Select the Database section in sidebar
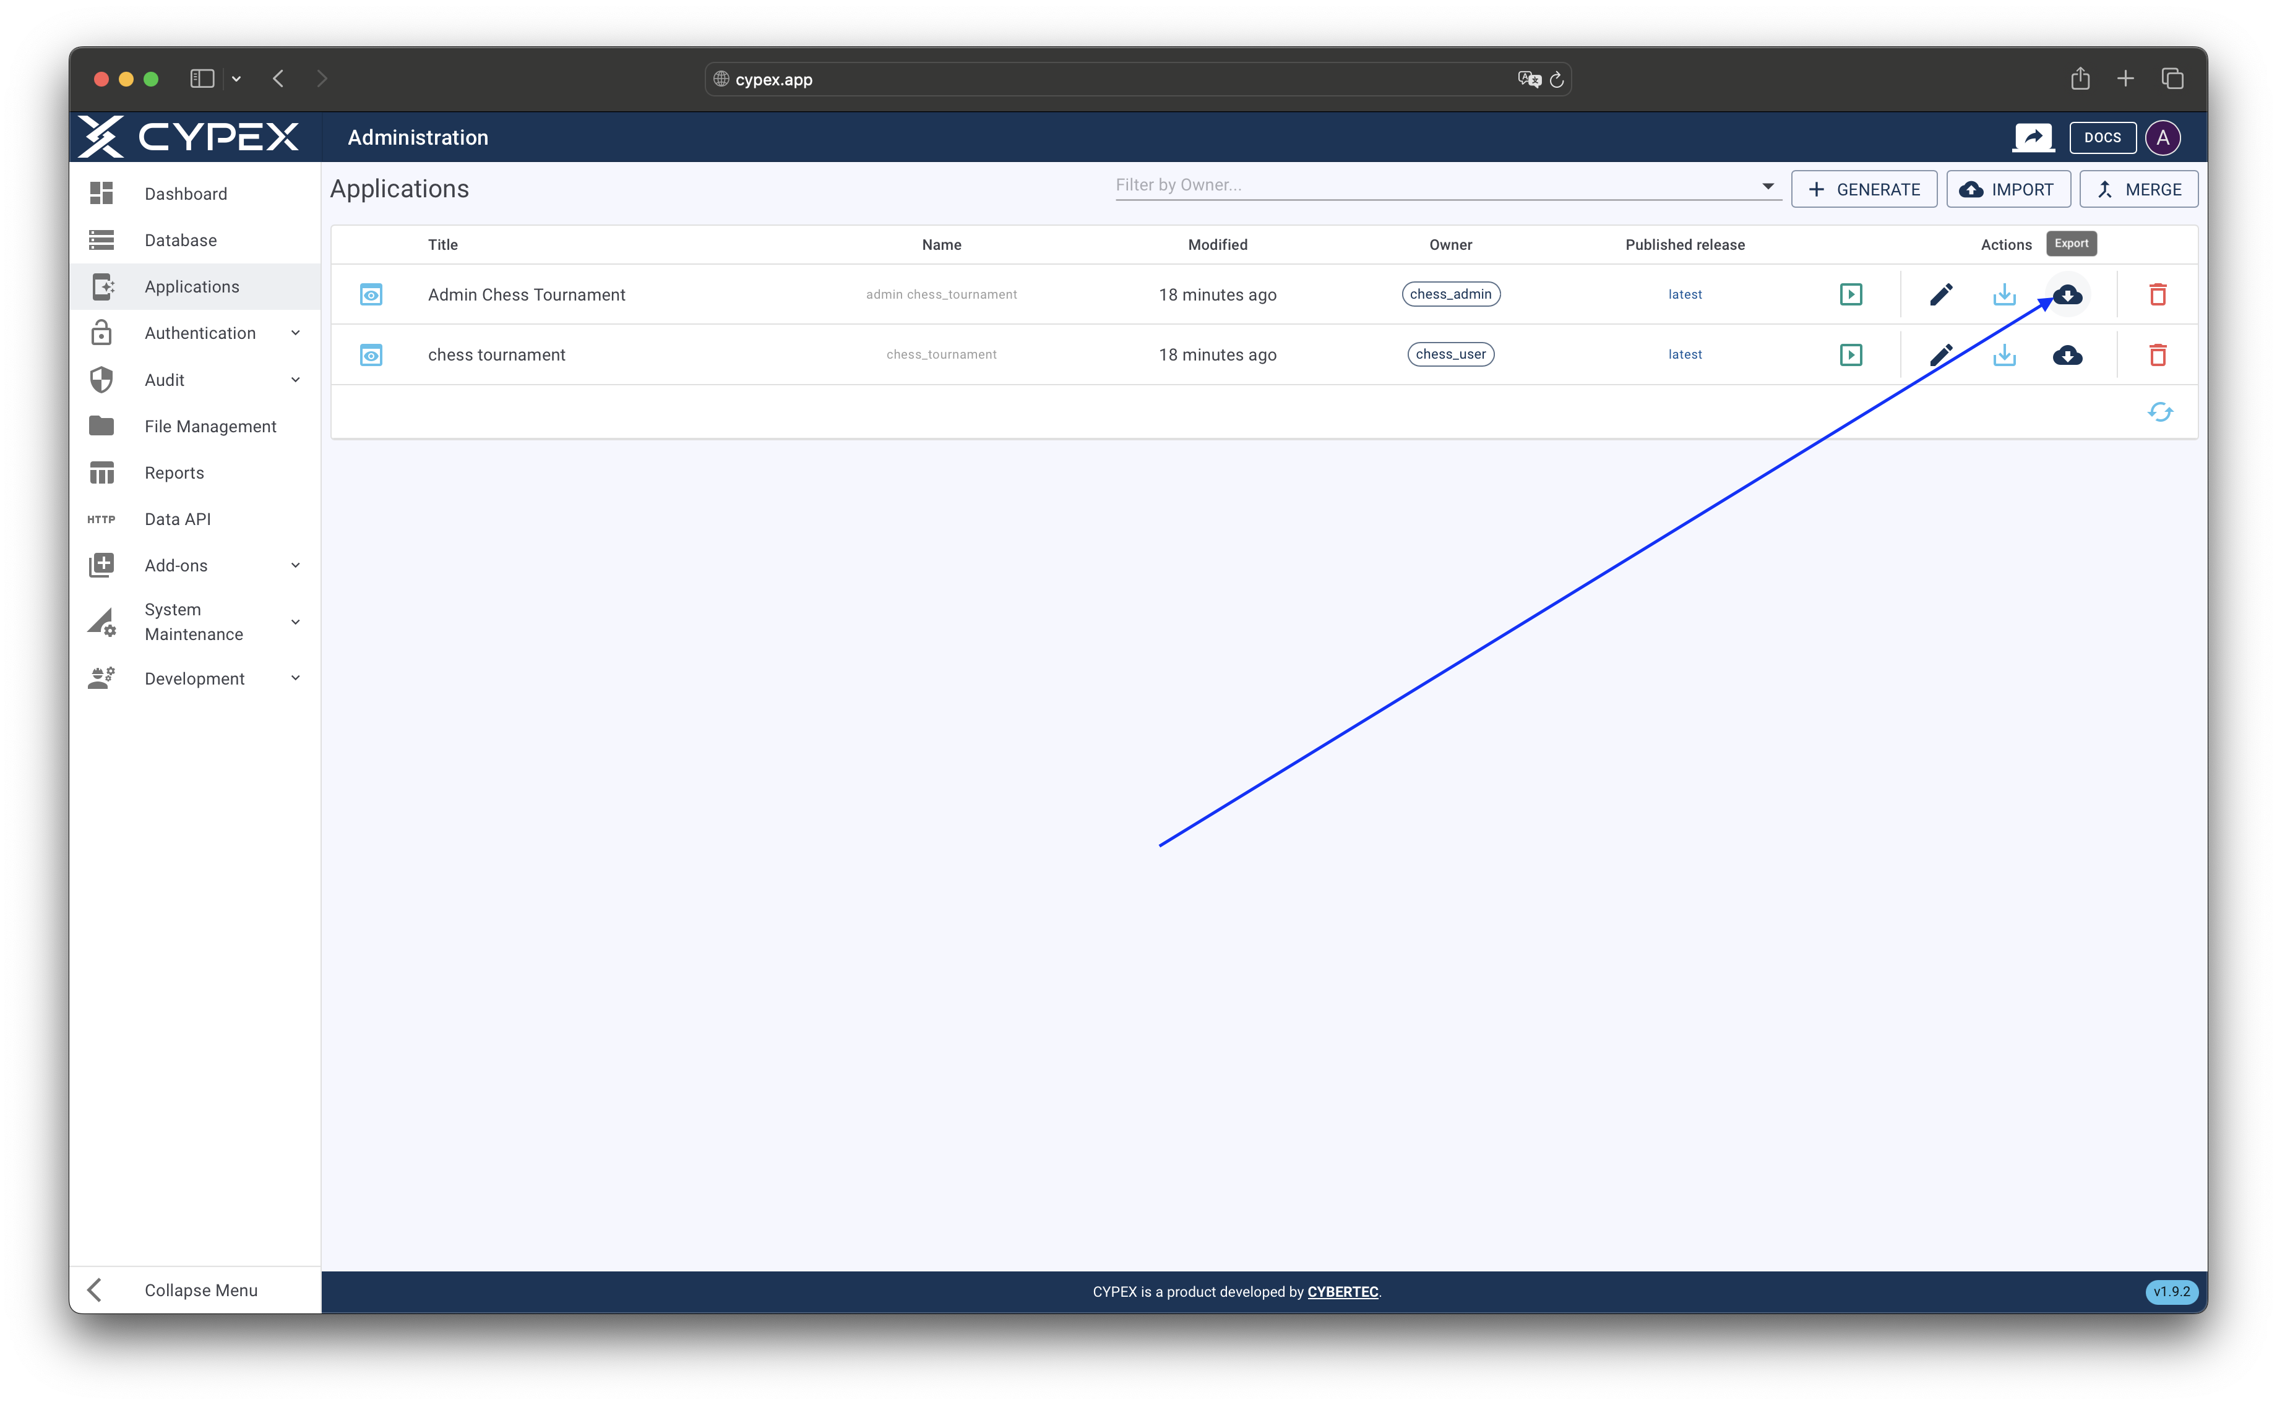This screenshot has height=1405, width=2277. [181, 240]
